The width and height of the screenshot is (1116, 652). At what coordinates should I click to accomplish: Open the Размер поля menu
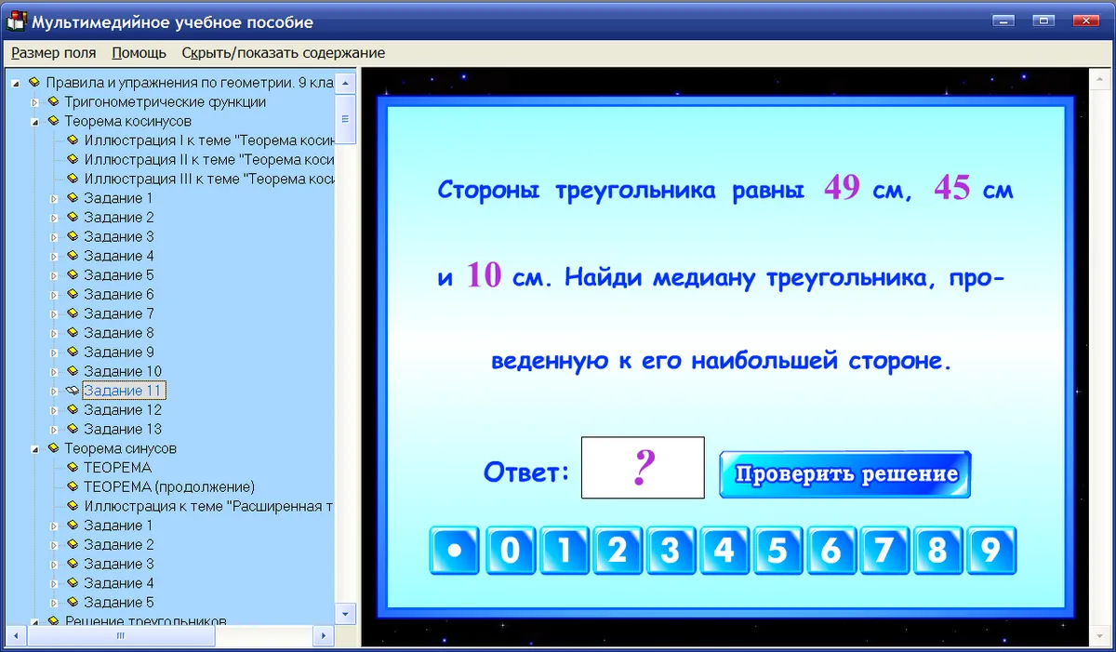coord(53,53)
